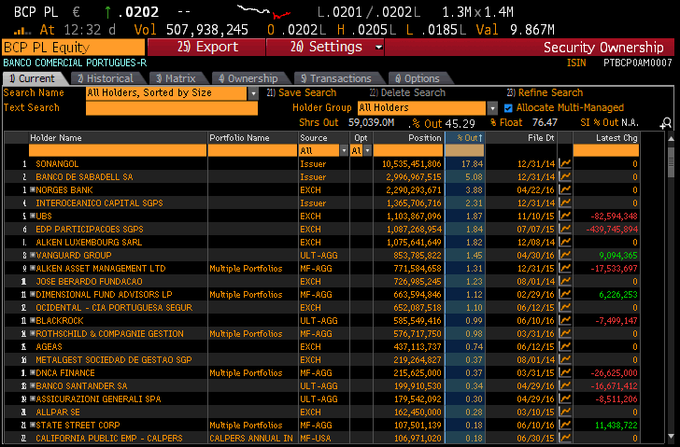
Task: Open history chart icon for VANGUARD GROUP row
Action: pyautogui.click(x=564, y=255)
